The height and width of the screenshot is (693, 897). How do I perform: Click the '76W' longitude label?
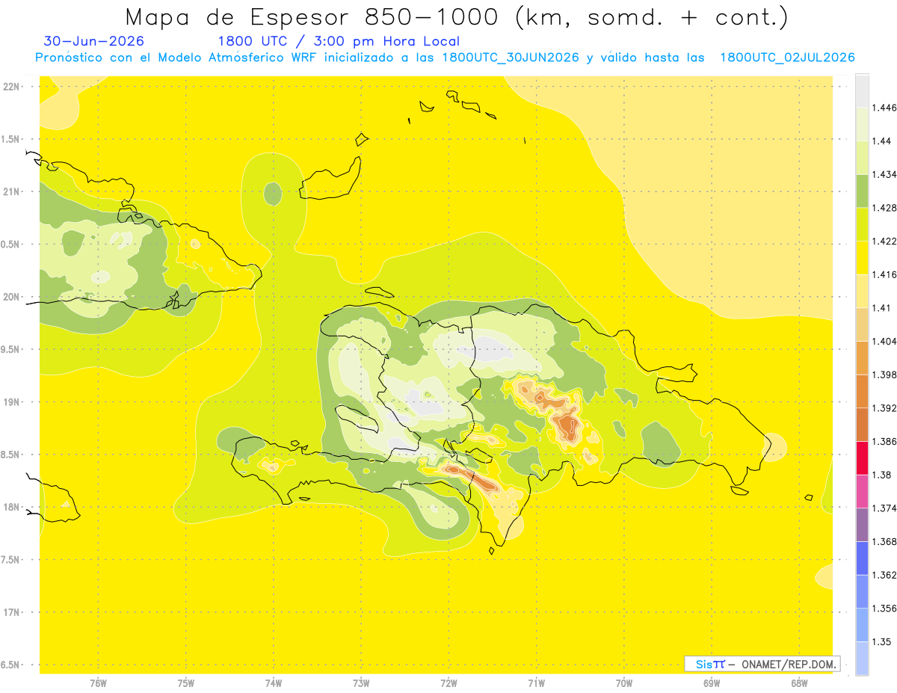(99, 683)
